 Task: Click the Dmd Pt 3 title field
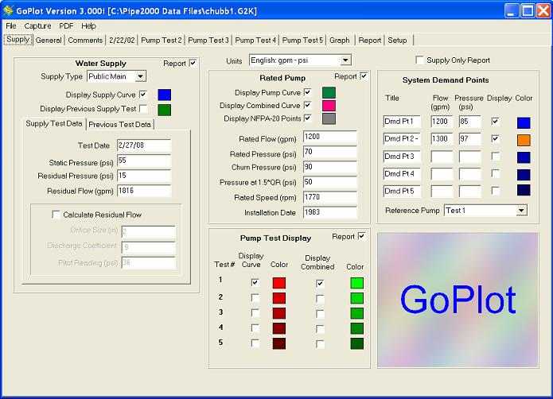(x=402, y=156)
